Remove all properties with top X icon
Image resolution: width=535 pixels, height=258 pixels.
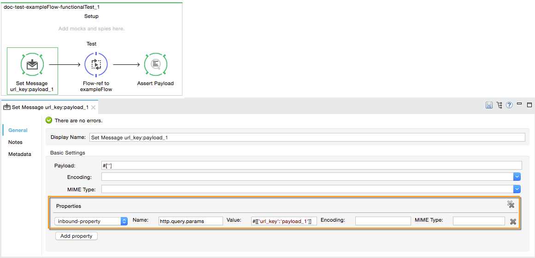tap(511, 204)
